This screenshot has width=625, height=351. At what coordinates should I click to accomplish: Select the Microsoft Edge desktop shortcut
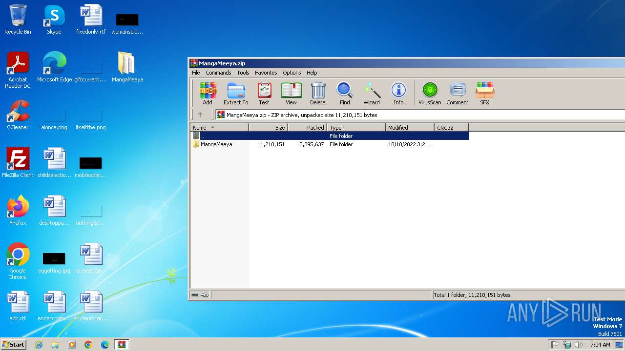pos(54,67)
